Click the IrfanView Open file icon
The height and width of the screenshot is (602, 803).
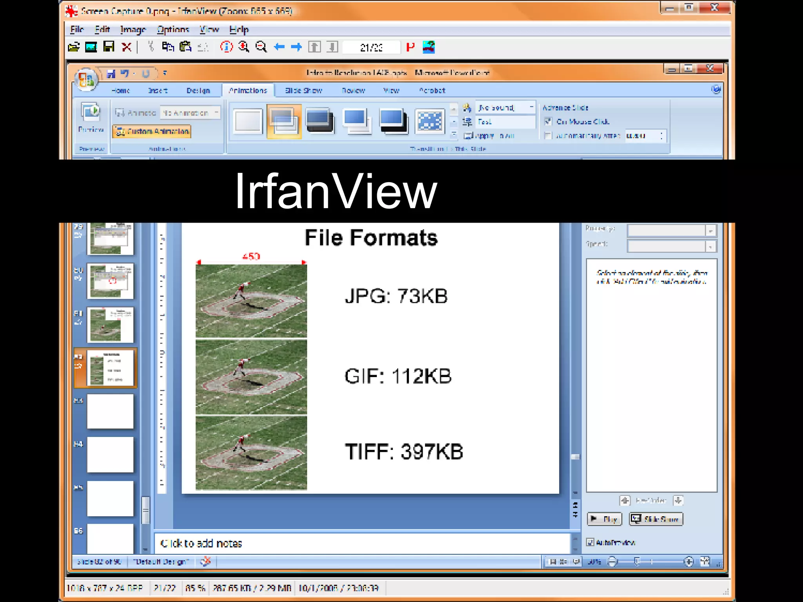click(x=74, y=47)
